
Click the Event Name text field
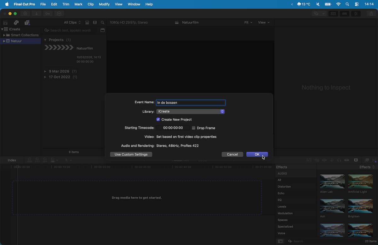click(x=191, y=102)
